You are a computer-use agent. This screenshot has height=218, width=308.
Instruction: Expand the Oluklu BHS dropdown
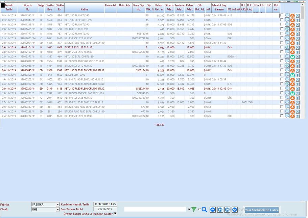point(58,210)
